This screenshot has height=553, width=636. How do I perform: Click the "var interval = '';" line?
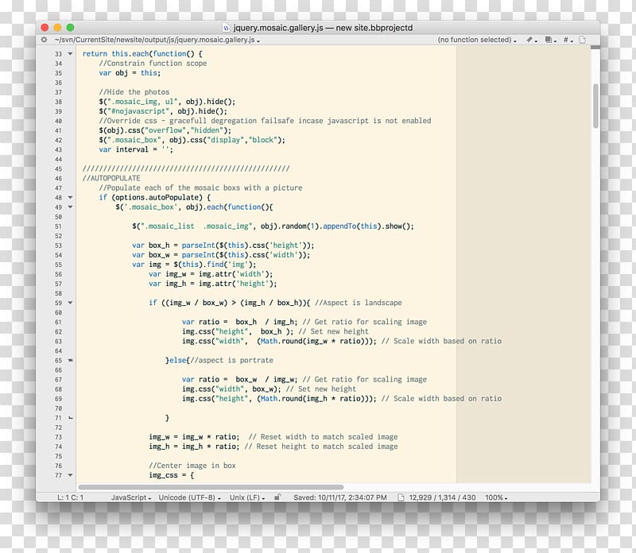[x=136, y=149]
